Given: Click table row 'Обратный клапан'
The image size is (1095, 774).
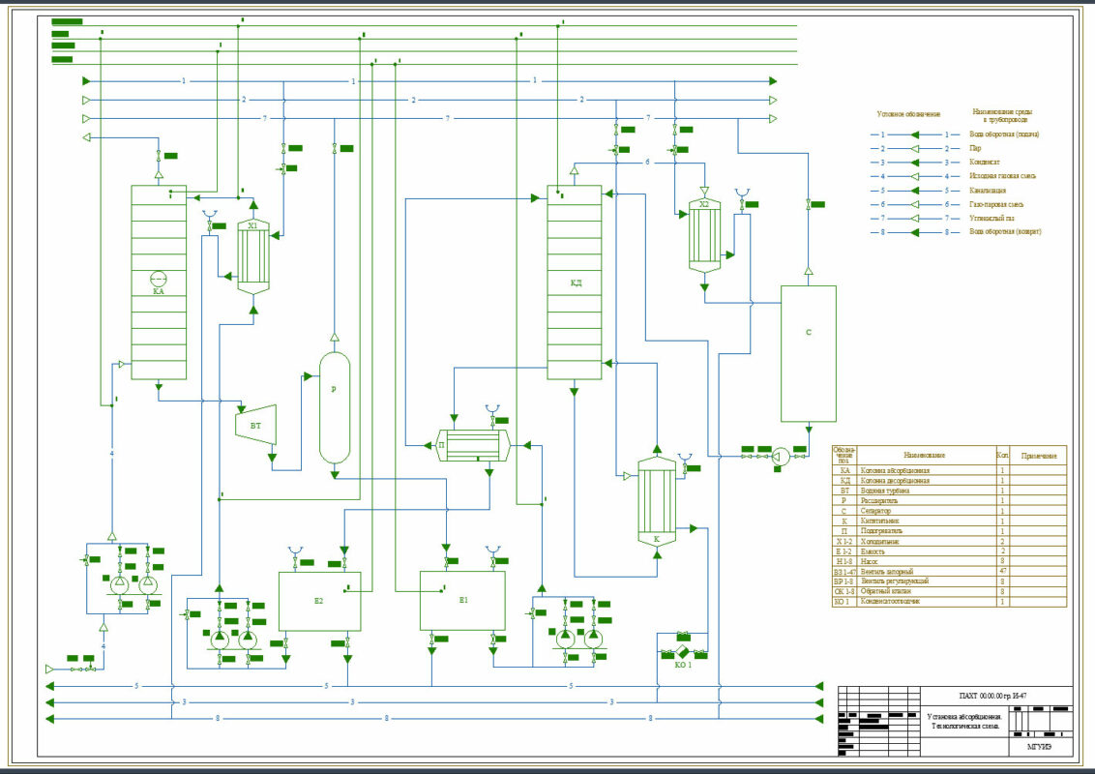Looking at the screenshot, I should (950, 591).
